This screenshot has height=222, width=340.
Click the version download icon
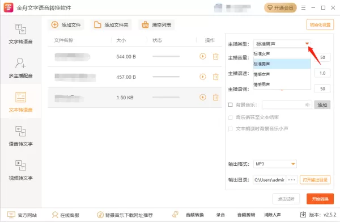(303, 215)
